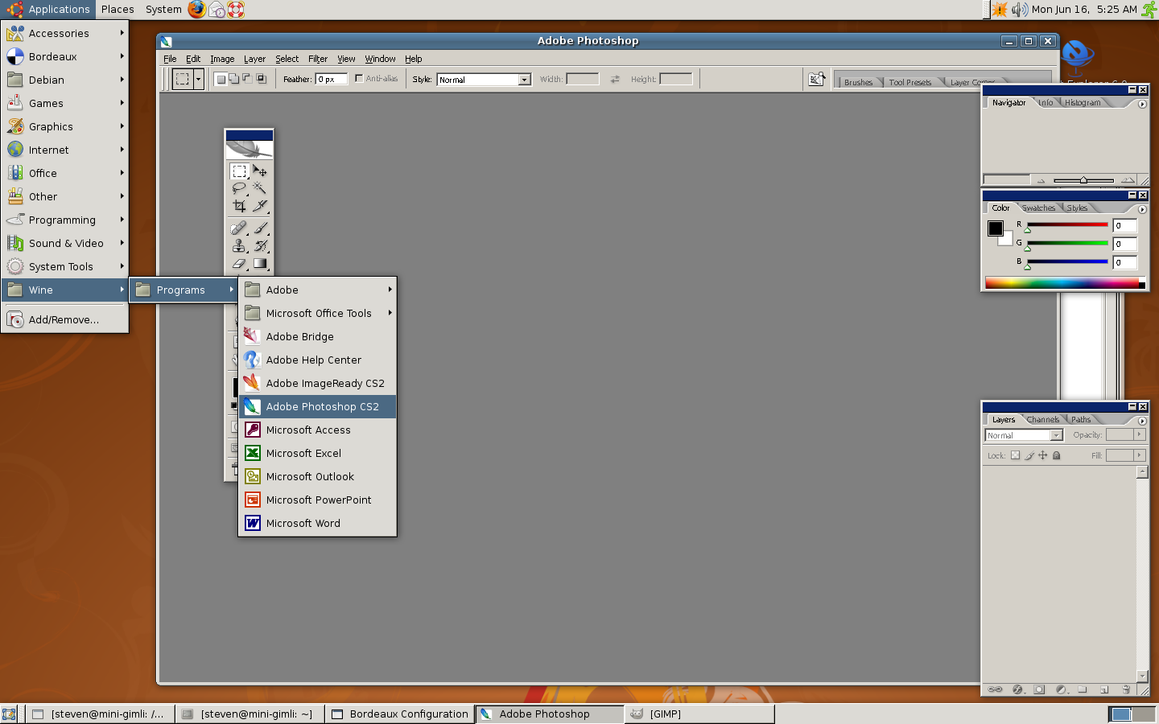1159x724 pixels.
Task: Click the new group folder icon
Action: 1083,689
